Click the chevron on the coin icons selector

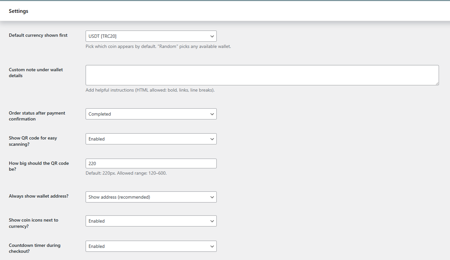[212, 221]
